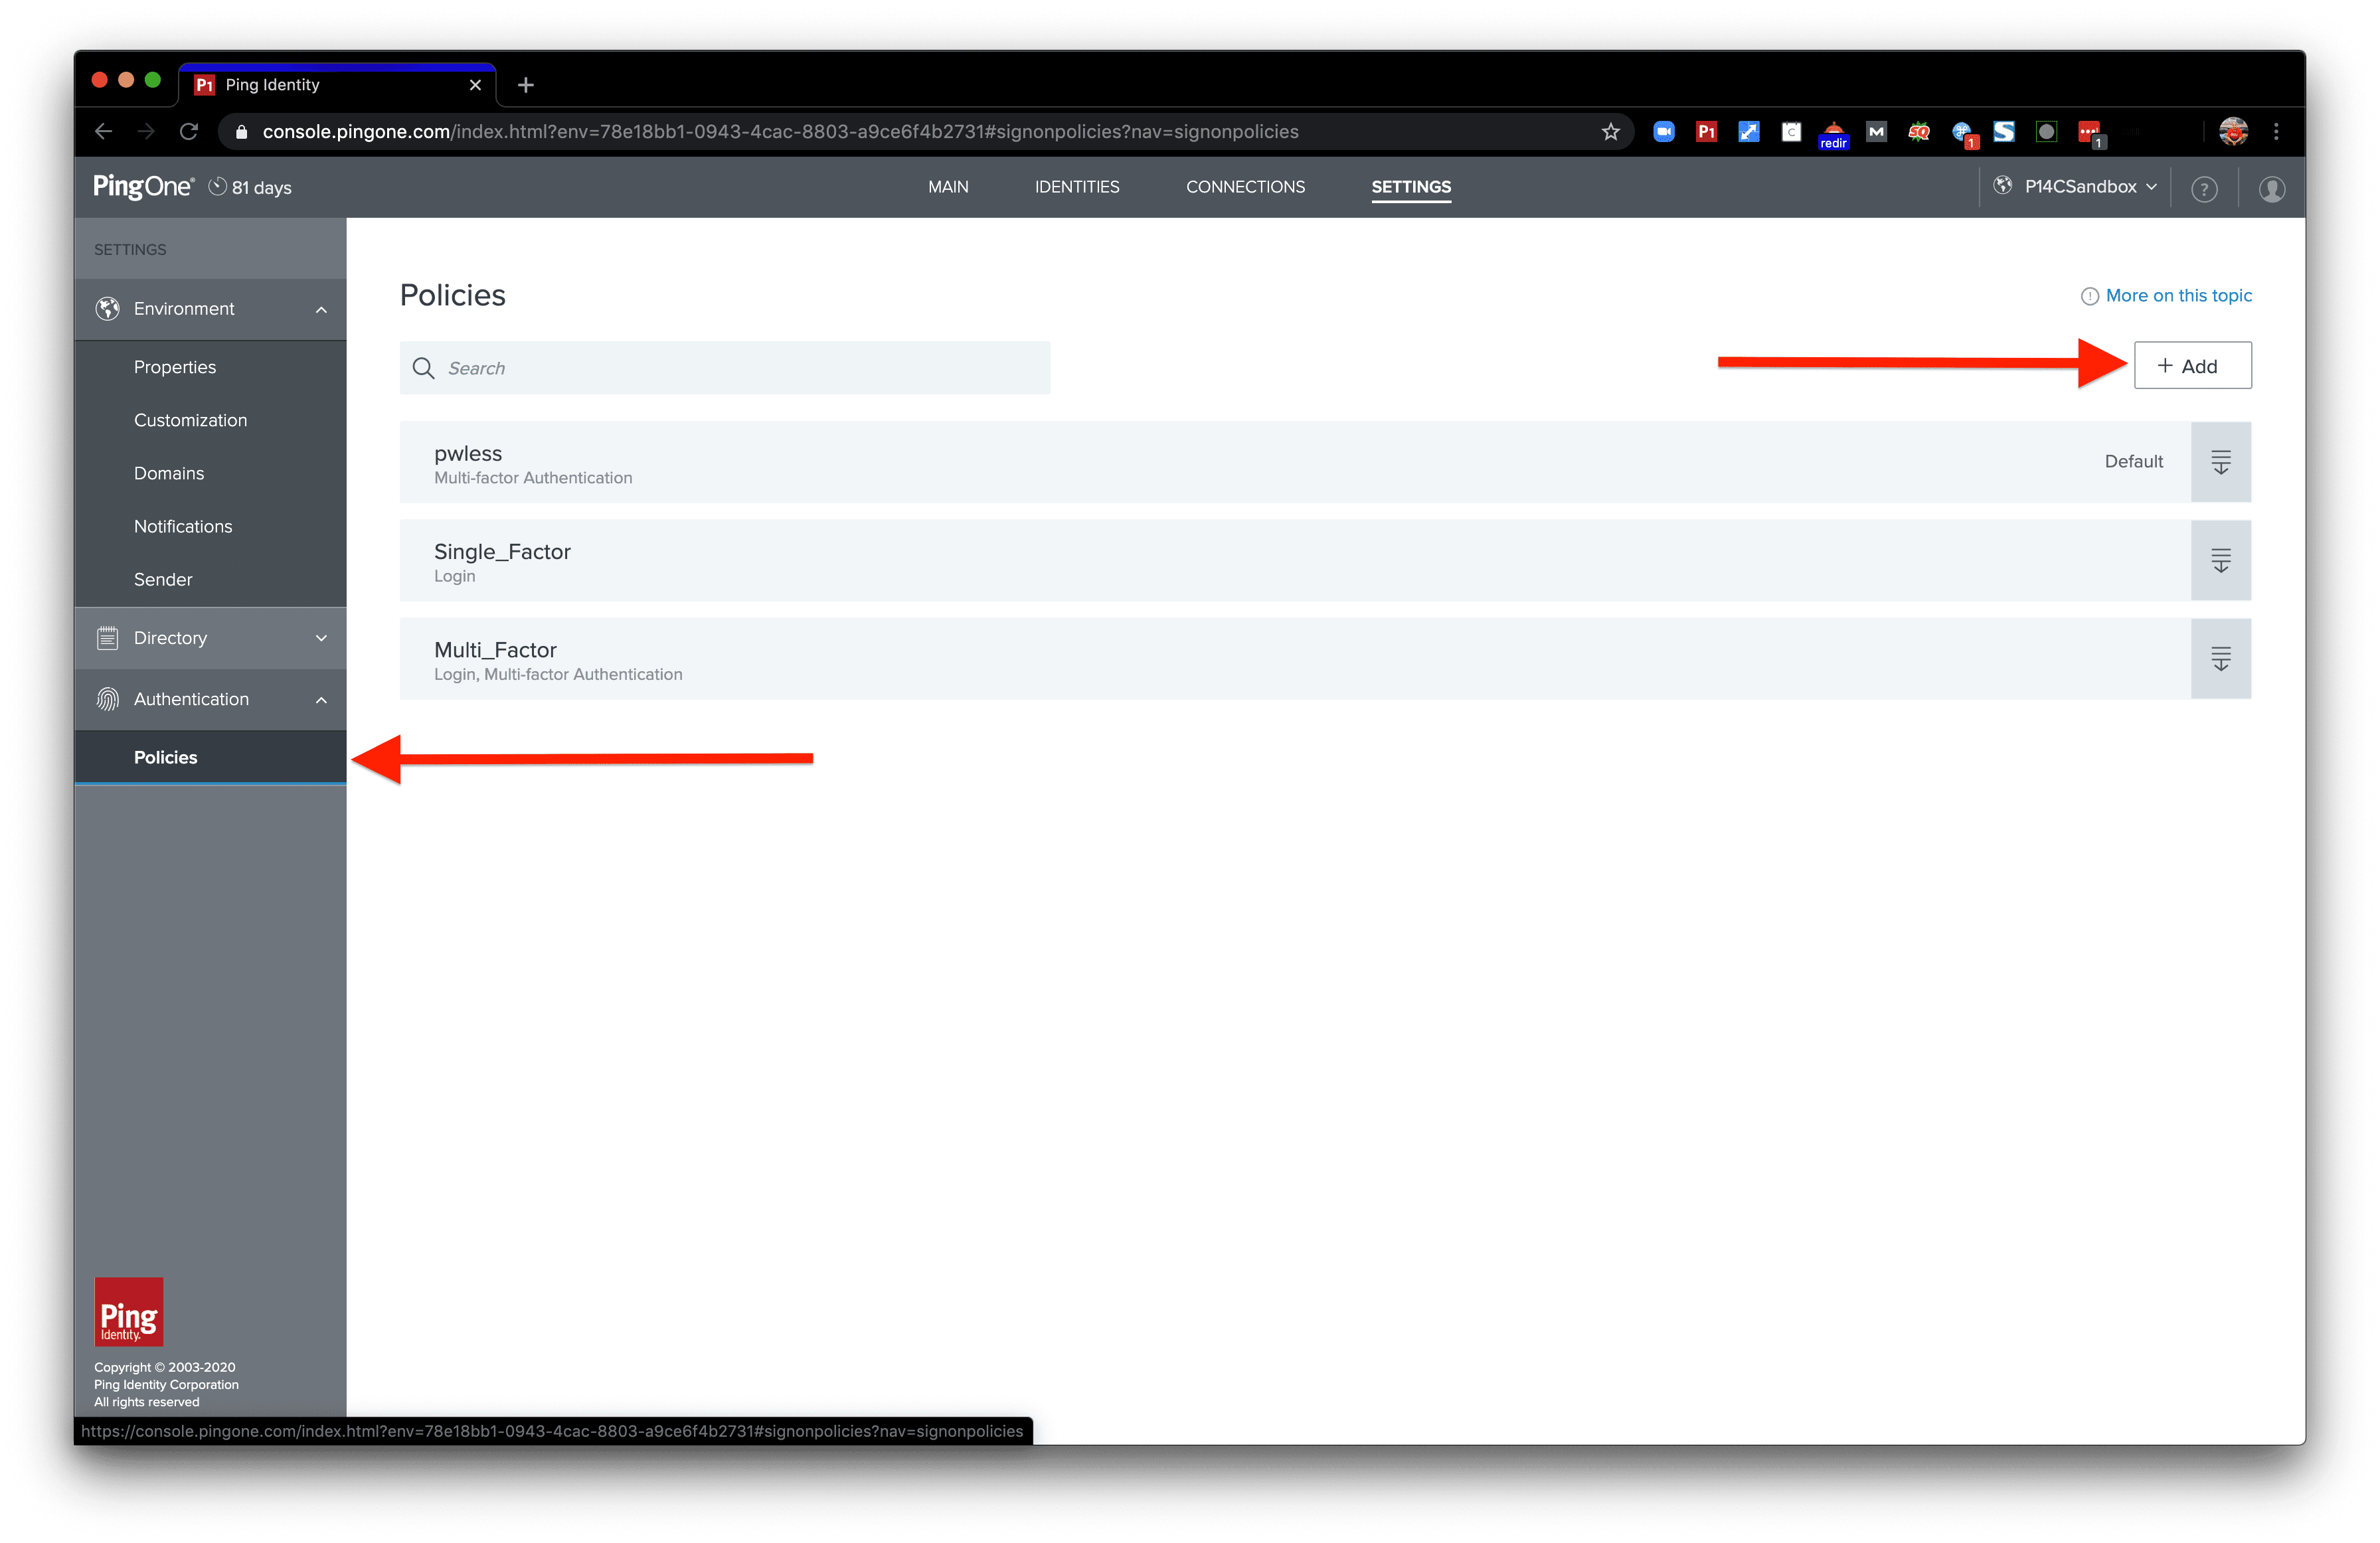Open Customization in the sidebar
Image resolution: width=2380 pixels, height=1543 pixels.
click(190, 420)
